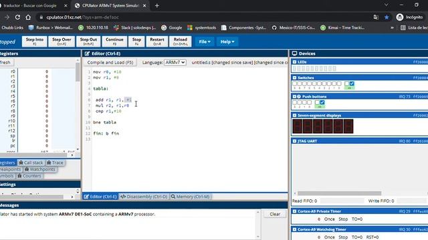Click the Step Out button
The image size is (428, 240).
point(88,41)
